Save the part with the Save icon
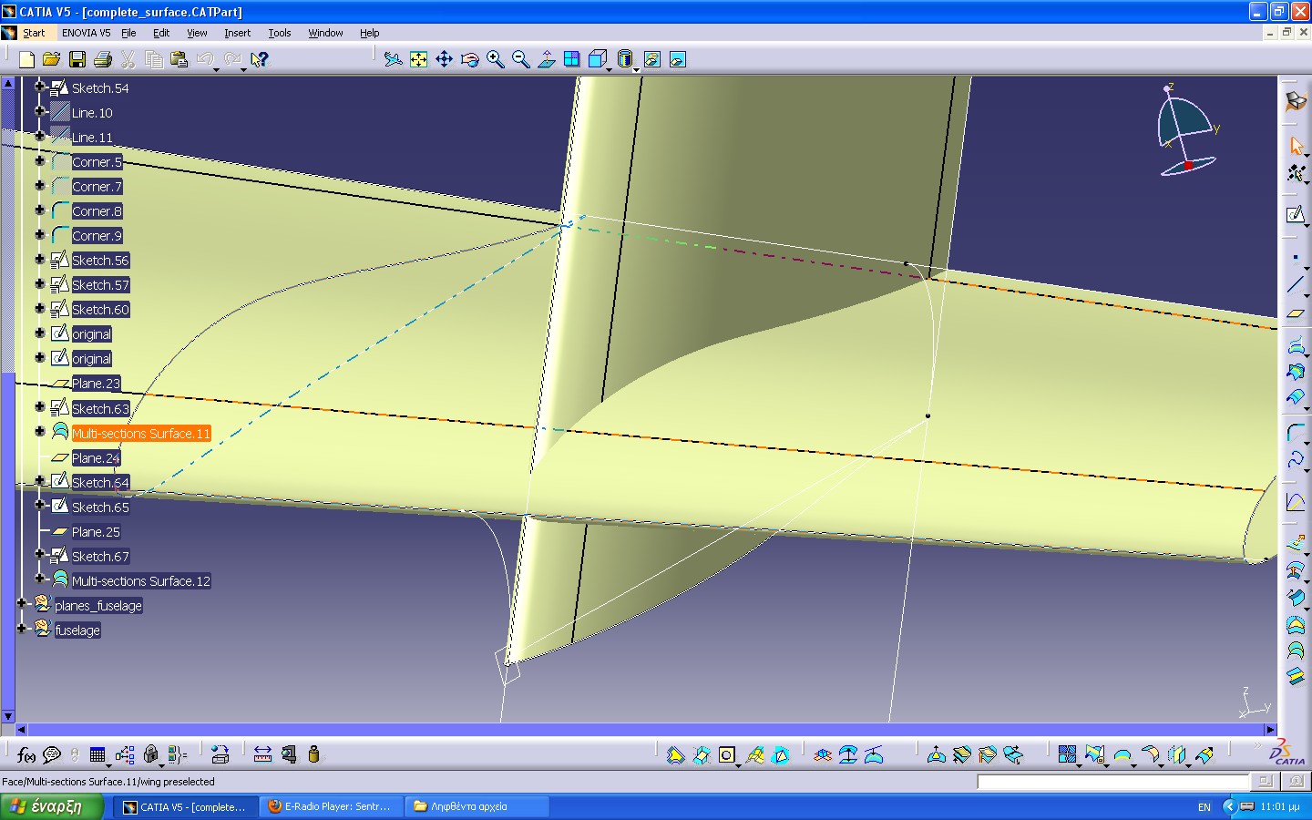This screenshot has height=820, width=1312. point(77,59)
